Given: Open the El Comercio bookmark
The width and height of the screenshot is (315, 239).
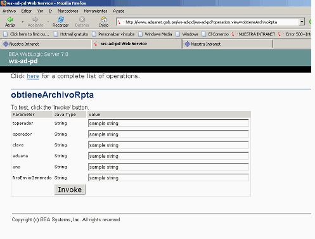Looking at the screenshot, I should 215,34.
